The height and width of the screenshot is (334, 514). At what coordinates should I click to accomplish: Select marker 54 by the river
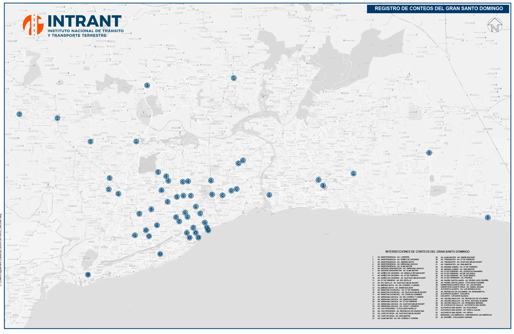(x=269, y=195)
